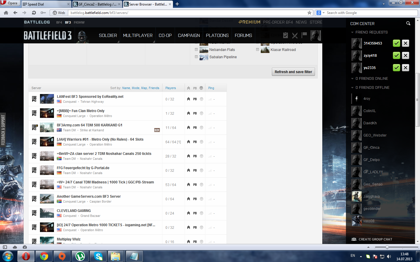Expand the 0 Friends Online section

[x=352, y=79]
